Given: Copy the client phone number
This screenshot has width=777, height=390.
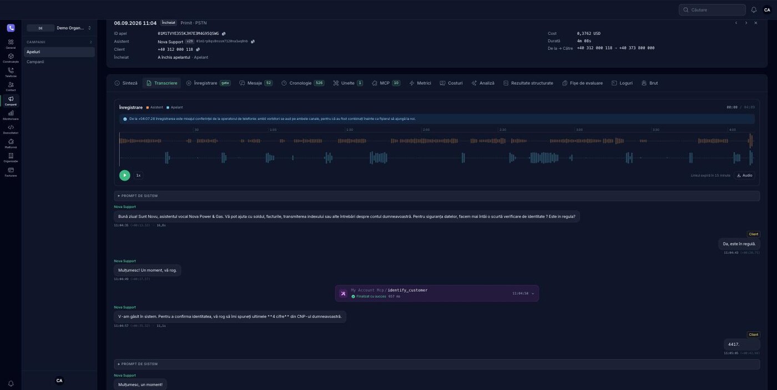Looking at the screenshot, I should (198, 49).
